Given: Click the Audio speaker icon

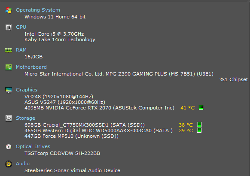Looking at the screenshot, I should [9, 164].
